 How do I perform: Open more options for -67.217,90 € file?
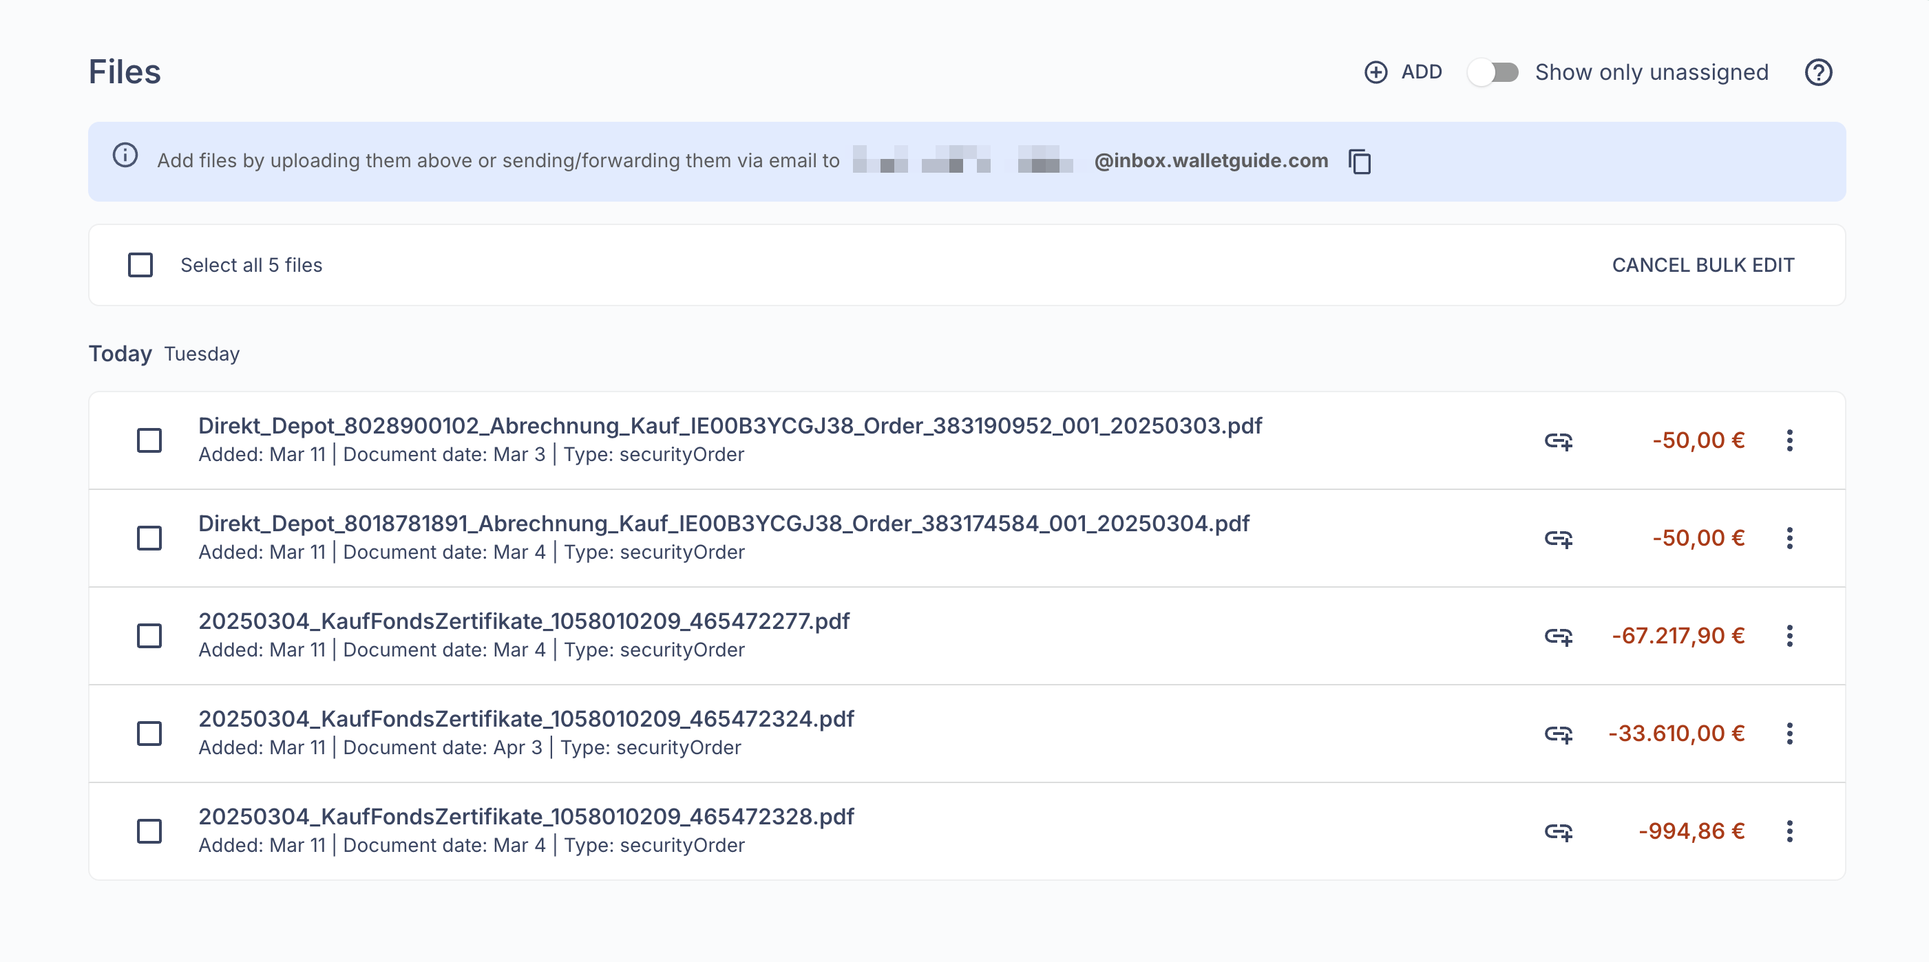1789,636
